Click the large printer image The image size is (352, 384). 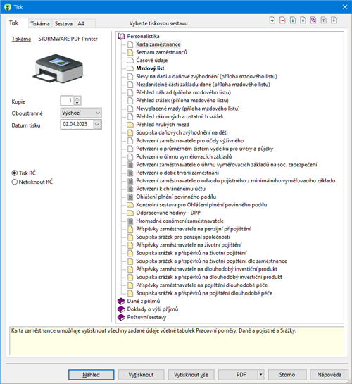tap(58, 68)
